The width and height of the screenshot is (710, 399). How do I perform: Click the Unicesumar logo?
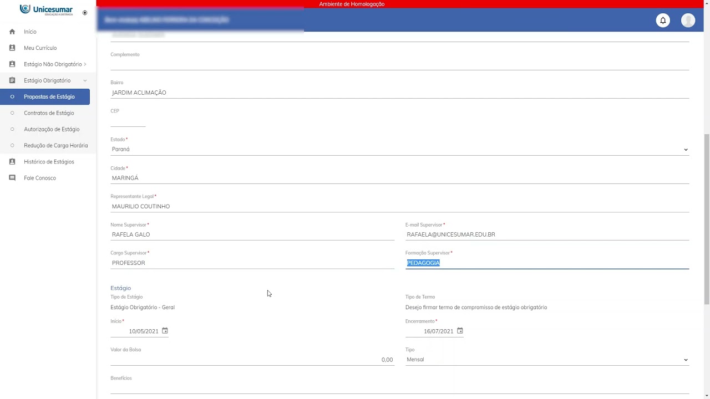coord(46,10)
